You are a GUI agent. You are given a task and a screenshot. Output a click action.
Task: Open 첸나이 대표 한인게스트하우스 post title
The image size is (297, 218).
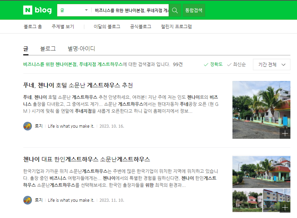86,159
